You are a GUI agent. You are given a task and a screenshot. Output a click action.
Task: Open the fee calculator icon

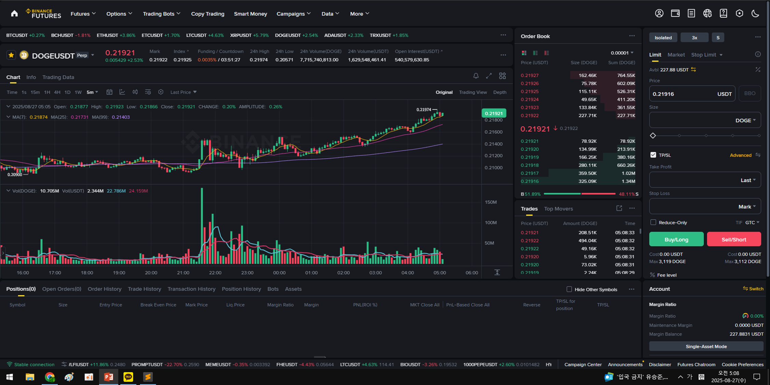[x=758, y=70]
